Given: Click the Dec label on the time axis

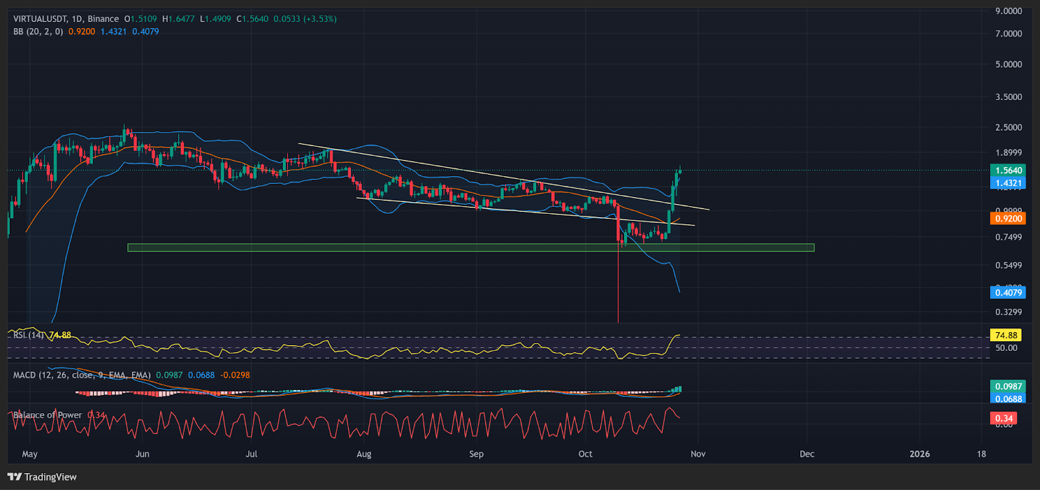Looking at the screenshot, I should tap(807, 454).
